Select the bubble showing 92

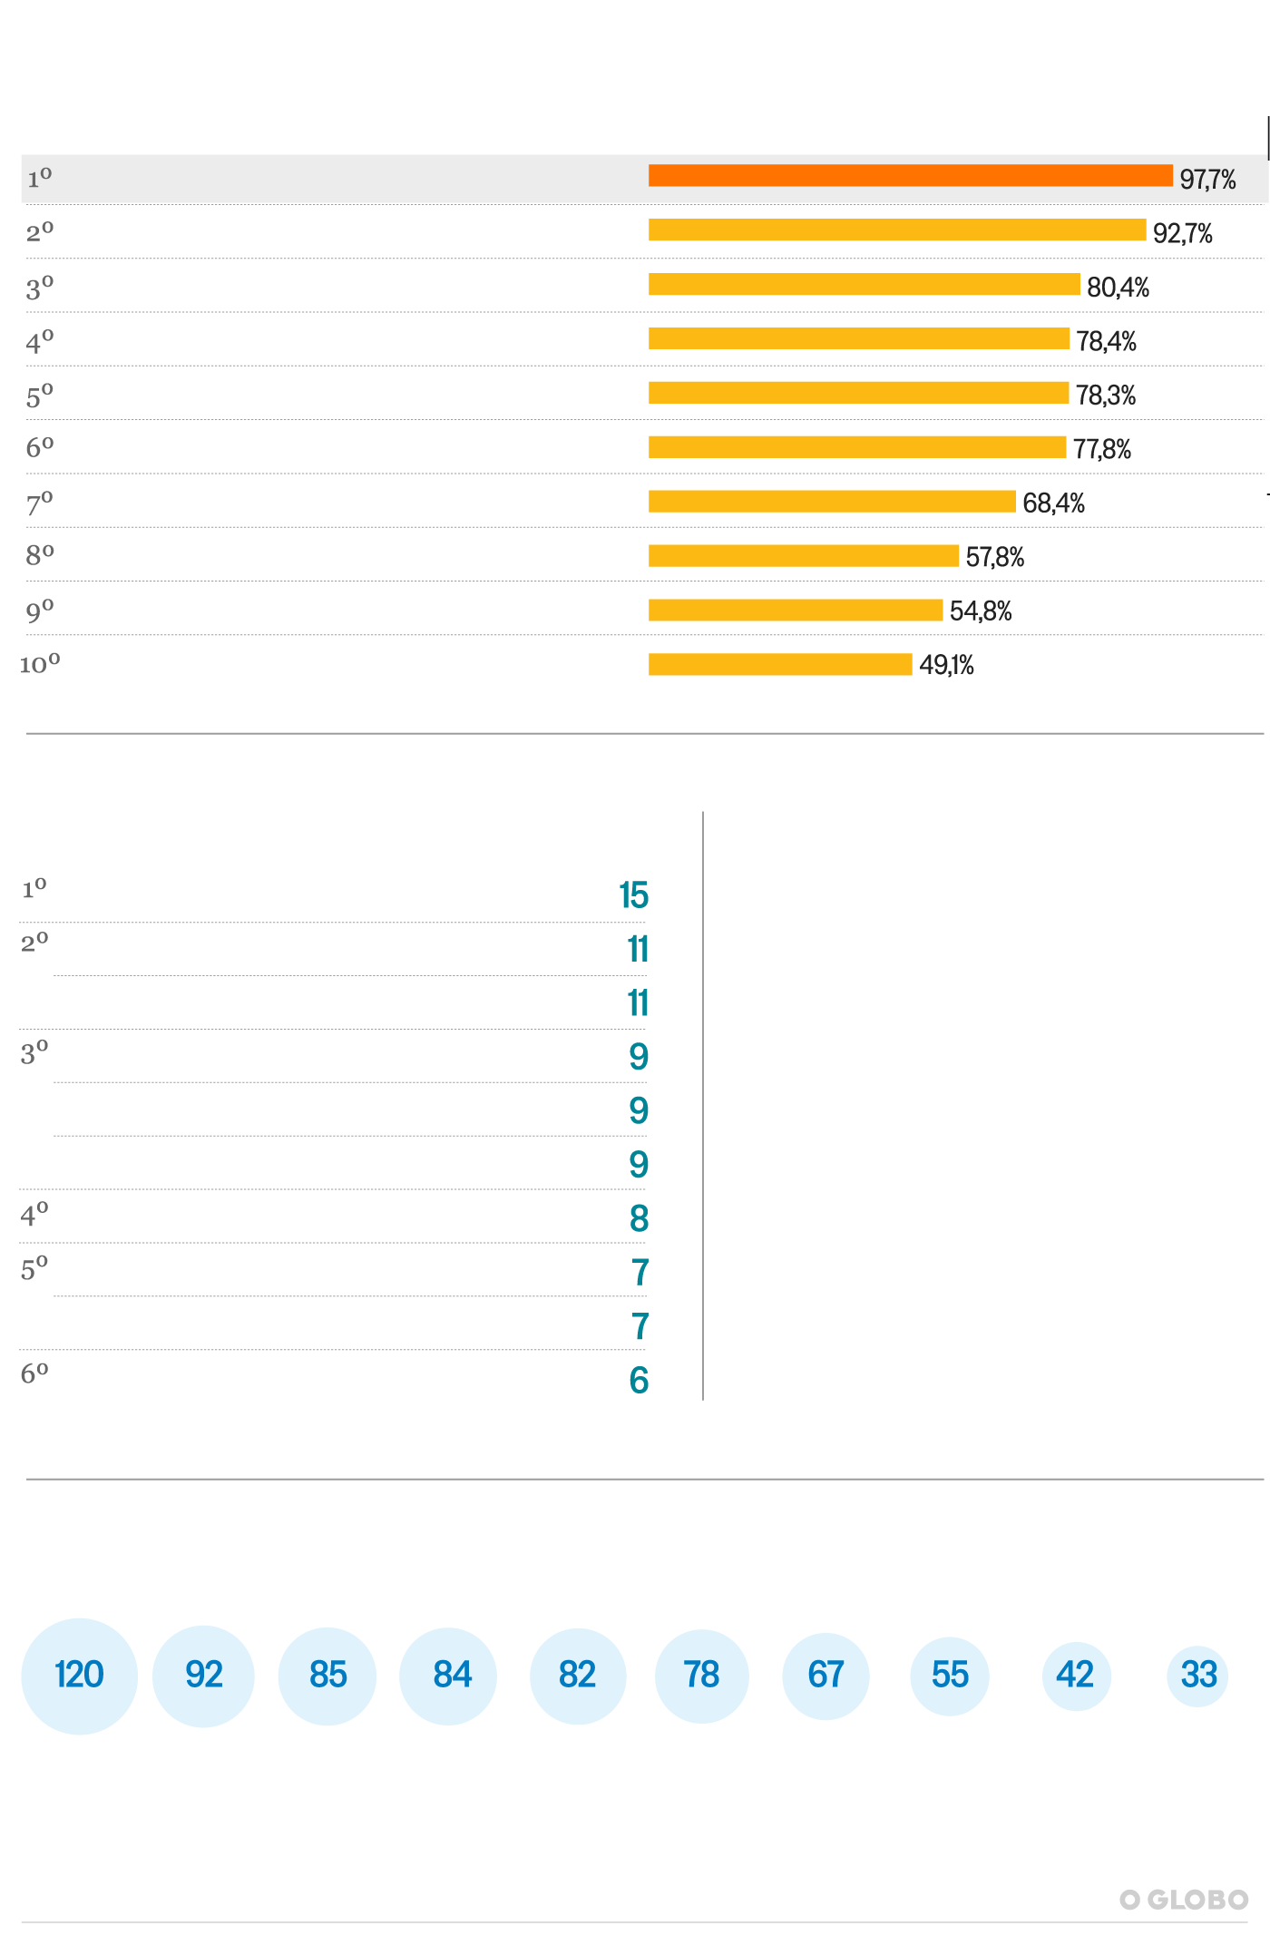point(203,1676)
